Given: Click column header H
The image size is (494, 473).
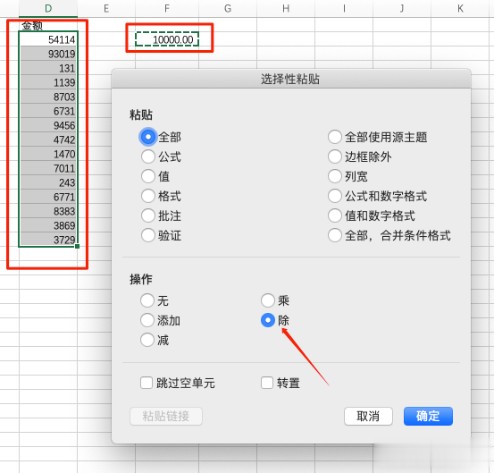Looking at the screenshot, I should (x=286, y=9).
